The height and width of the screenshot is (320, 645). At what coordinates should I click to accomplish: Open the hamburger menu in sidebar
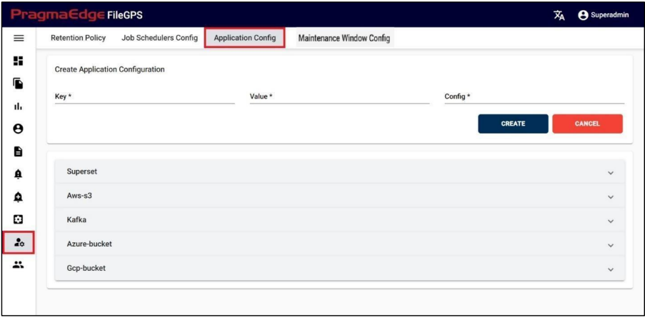click(x=19, y=39)
